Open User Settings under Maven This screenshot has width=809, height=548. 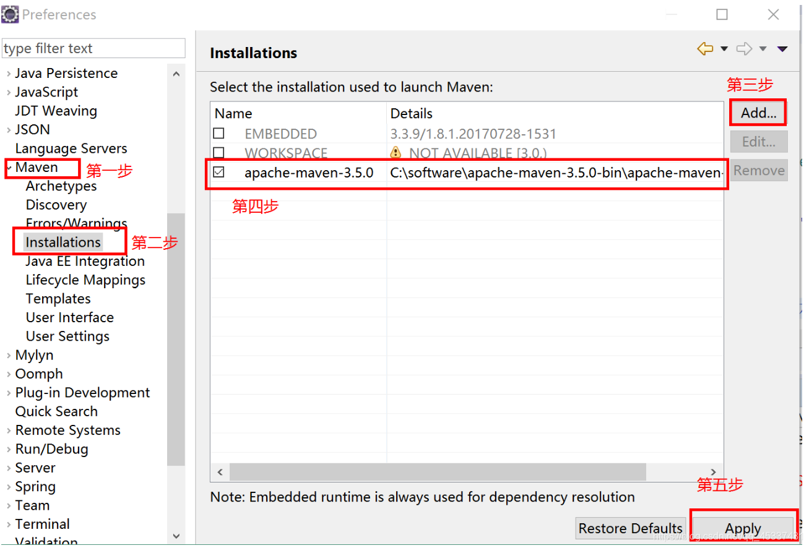pos(67,336)
